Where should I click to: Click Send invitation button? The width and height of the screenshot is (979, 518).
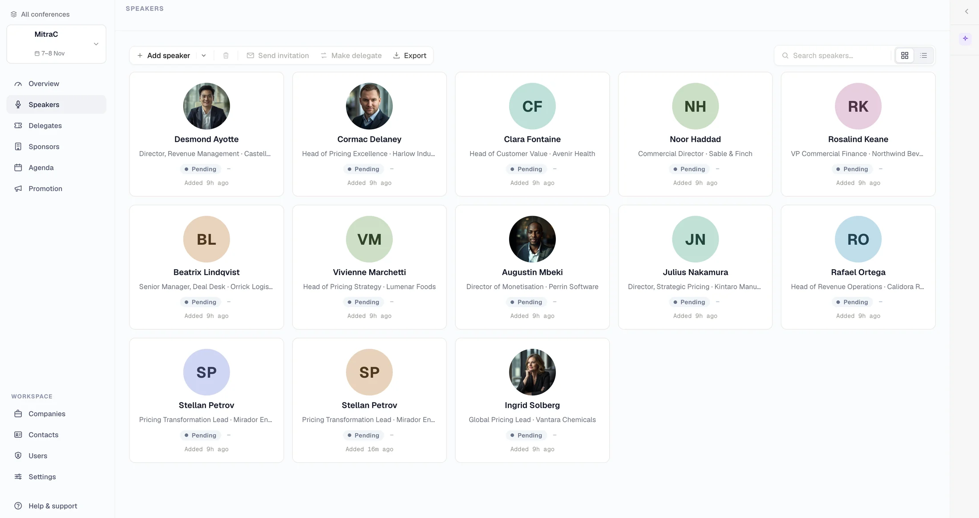tap(278, 56)
